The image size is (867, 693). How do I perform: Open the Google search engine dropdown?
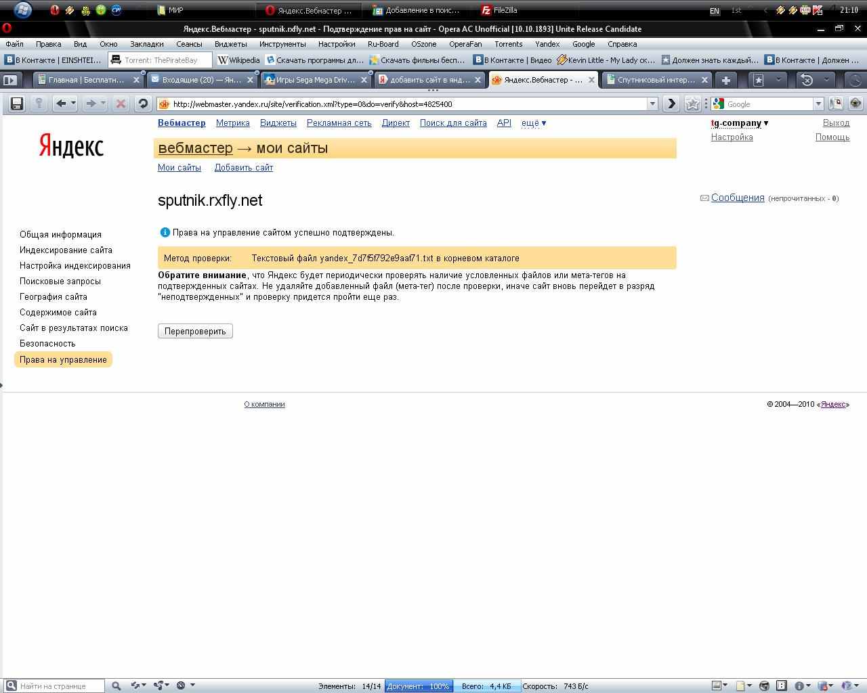click(818, 104)
